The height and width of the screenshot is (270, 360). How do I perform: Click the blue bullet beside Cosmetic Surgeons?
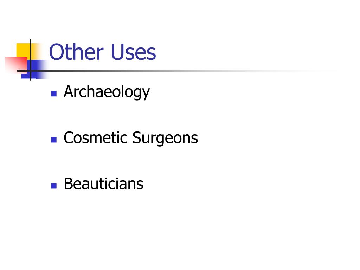pos(54,140)
